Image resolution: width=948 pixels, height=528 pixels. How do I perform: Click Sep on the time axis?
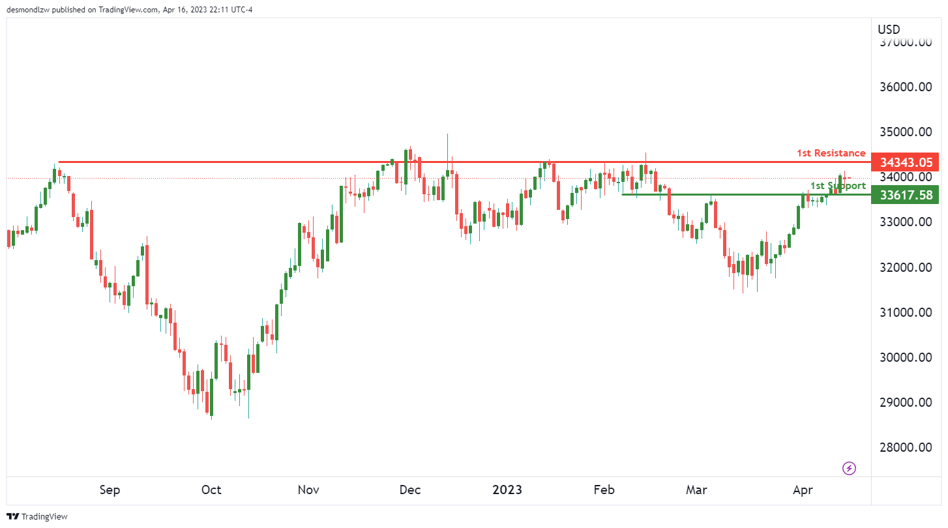tap(110, 490)
